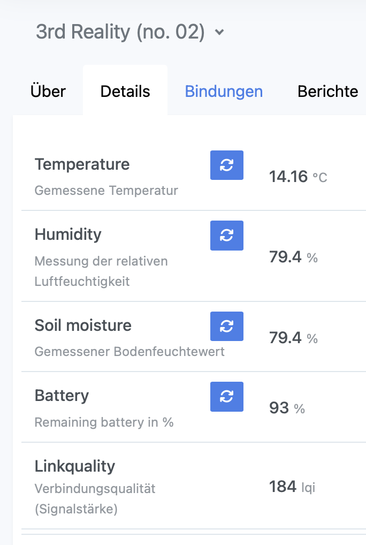Select the Linkquality heading
This screenshot has height=545, width=366.
pyautogui.click(x=75, y=466)
